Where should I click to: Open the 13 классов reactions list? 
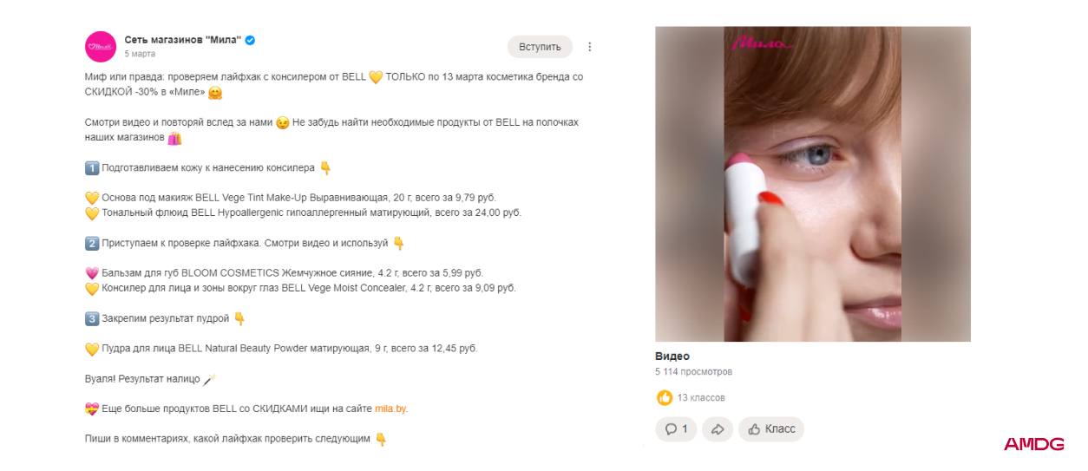pos(701,398)
